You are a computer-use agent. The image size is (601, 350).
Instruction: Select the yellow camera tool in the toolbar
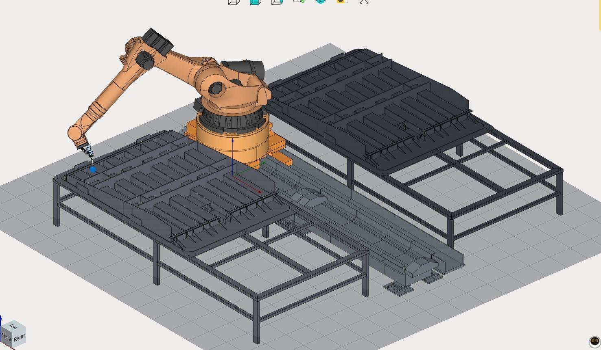coord(341,2)
